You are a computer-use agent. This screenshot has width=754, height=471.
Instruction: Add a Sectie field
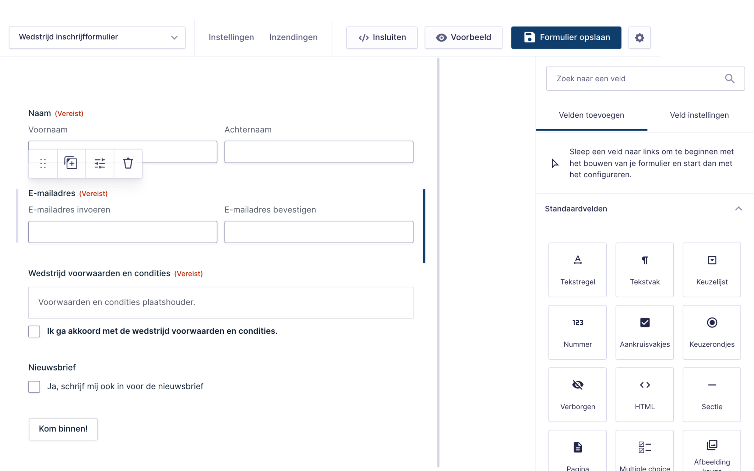coord(712,395)
